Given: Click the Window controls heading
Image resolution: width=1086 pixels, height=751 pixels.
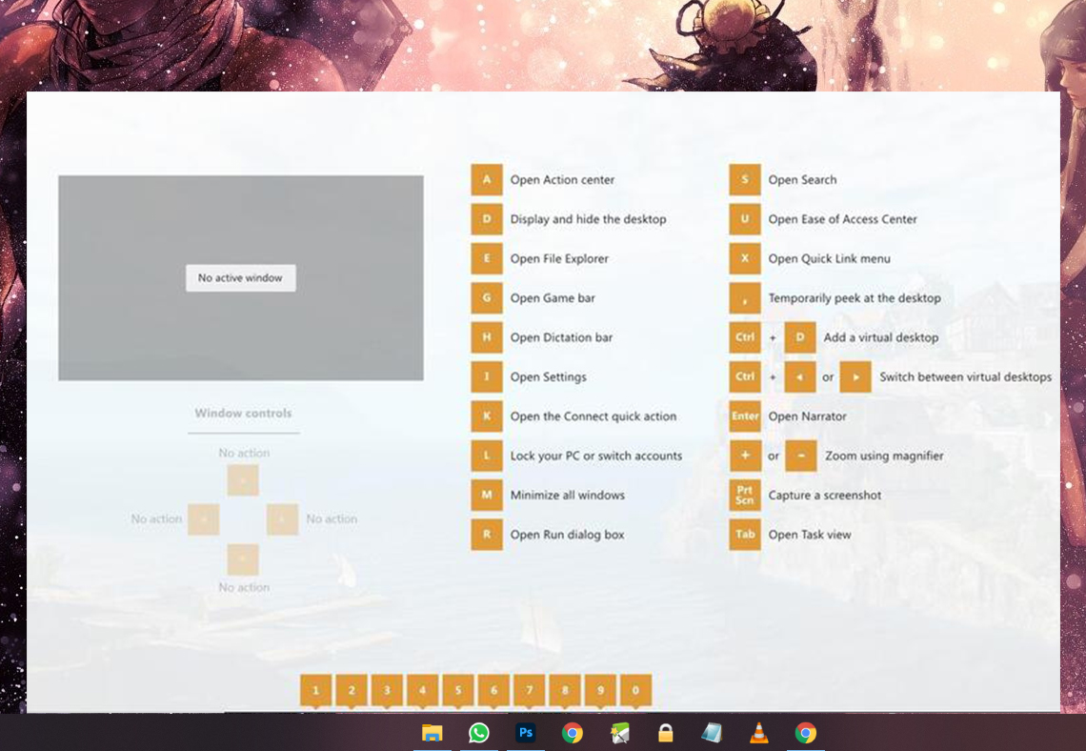Looking at the screenshot, I should click(x=243, y=413).
